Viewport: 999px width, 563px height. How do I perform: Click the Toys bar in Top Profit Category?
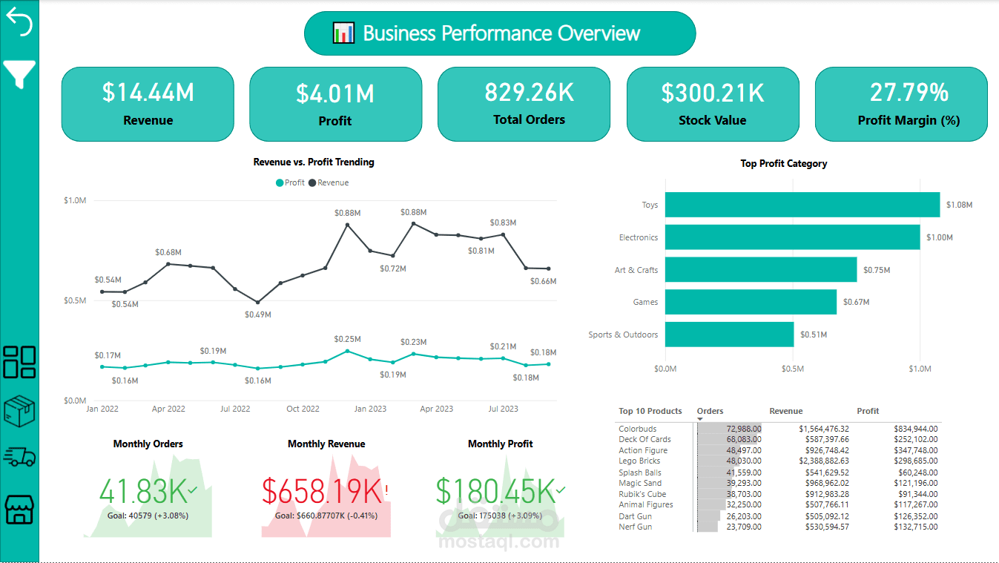802,205
